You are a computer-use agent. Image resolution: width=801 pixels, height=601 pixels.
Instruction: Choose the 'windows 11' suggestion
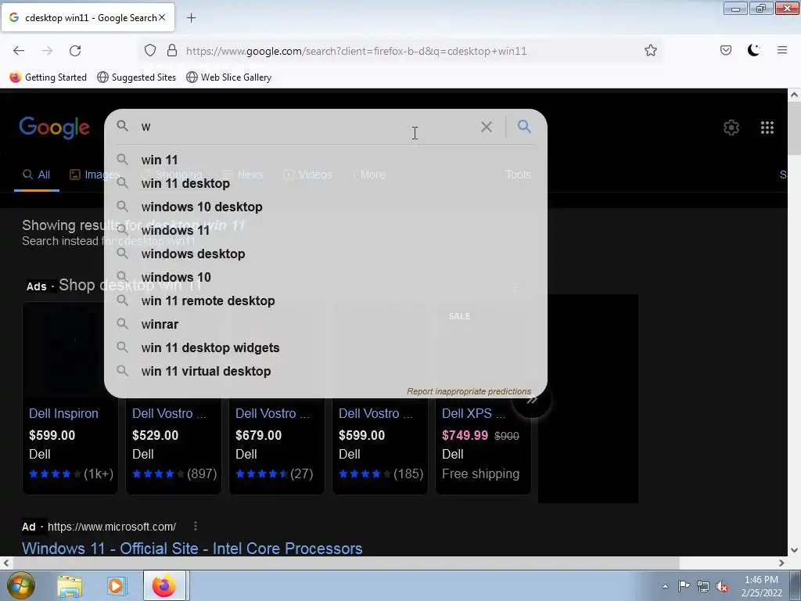click(325, 231)
